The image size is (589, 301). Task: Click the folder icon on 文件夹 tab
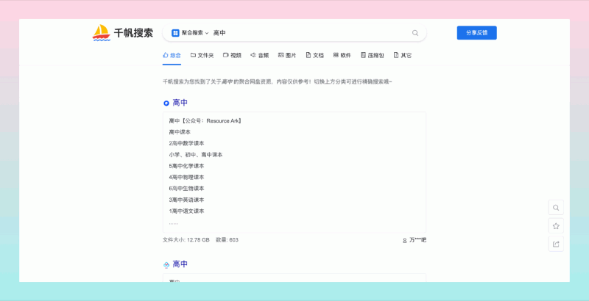tap(193, 55)
